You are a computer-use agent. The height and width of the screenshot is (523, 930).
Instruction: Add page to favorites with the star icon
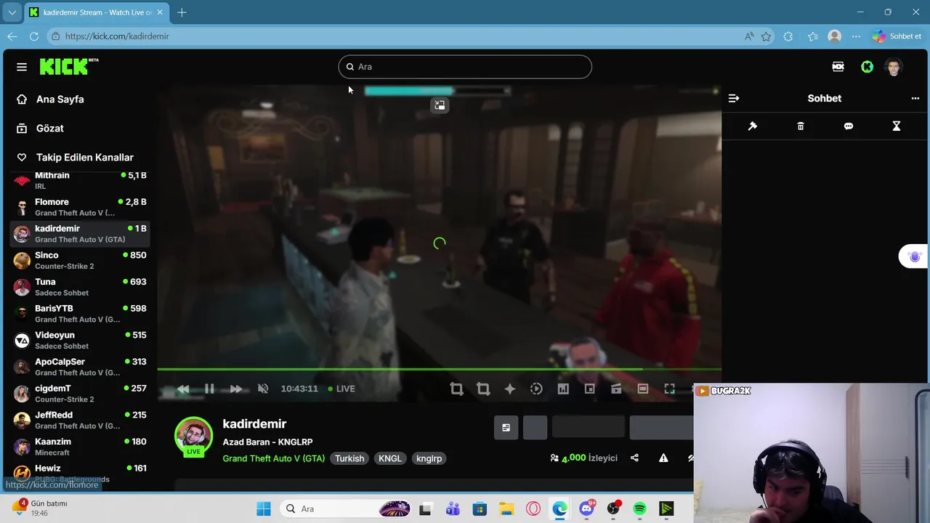(766, 36)
